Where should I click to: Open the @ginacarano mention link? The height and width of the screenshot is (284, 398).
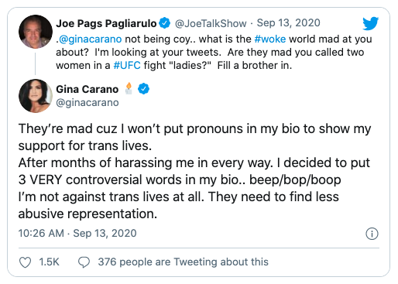point(90,39)
